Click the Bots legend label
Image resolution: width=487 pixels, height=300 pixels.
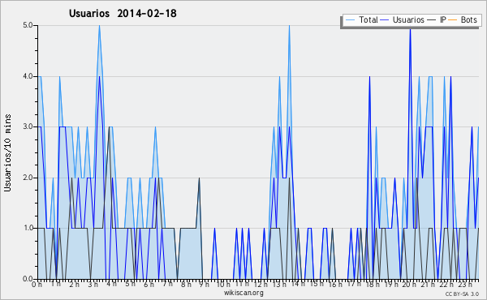(x=468, y=19)
